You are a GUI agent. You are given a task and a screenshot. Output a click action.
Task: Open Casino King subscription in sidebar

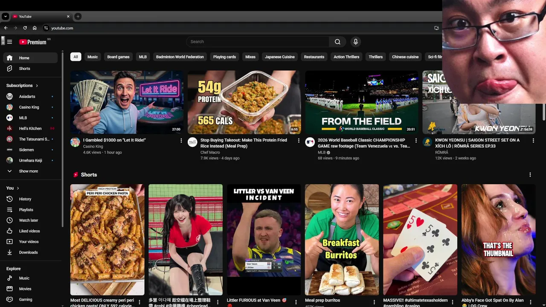30,107
